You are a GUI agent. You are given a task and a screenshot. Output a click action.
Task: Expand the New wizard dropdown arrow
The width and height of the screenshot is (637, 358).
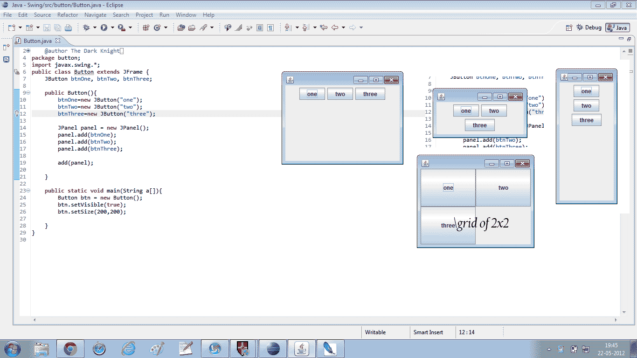point(20,27)
